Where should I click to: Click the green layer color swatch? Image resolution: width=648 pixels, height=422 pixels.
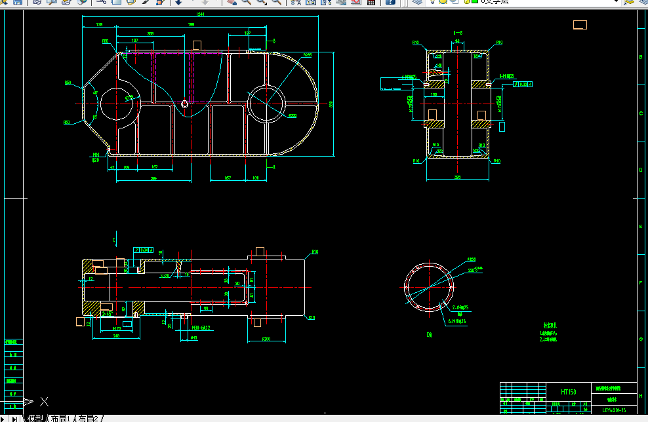(x=475, y=2)
